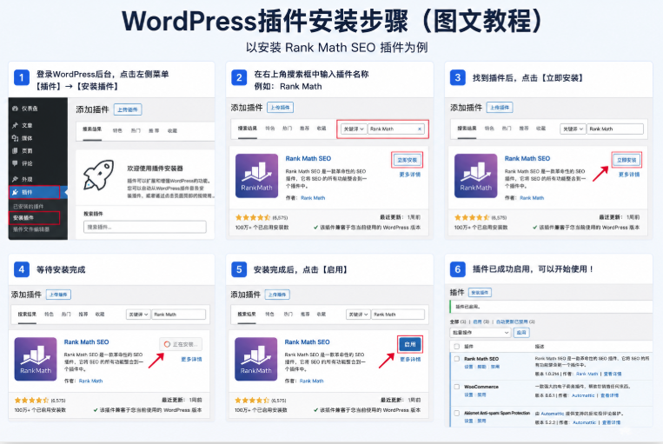This screenshot has height=444, width=663.
Task: Switch to the 热门 tab in step 4
Action: 66,315
